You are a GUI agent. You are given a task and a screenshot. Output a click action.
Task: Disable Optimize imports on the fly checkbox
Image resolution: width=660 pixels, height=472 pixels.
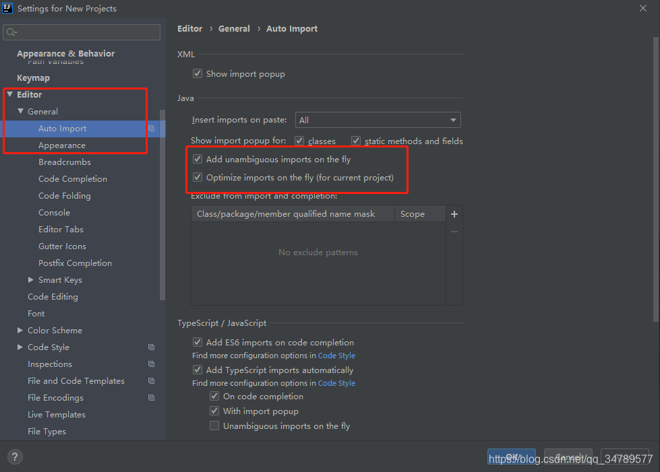198,177
